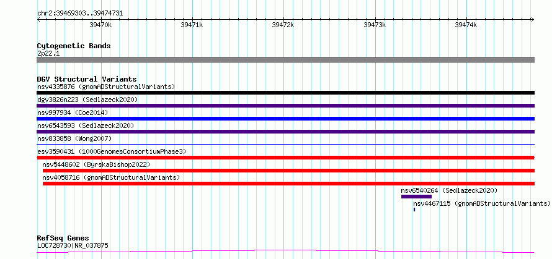Click the purple nsv6543593 variant bar
Image resolution: width=552 pixels, height=259 pixels.
[285, 132]
